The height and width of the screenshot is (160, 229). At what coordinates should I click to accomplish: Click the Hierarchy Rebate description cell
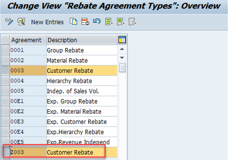[x=82, y=81]
